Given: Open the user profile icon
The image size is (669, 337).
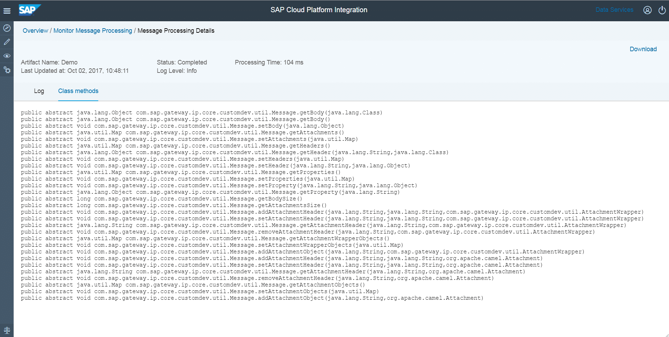Looking at the screenshot, I should pos(647,10).
